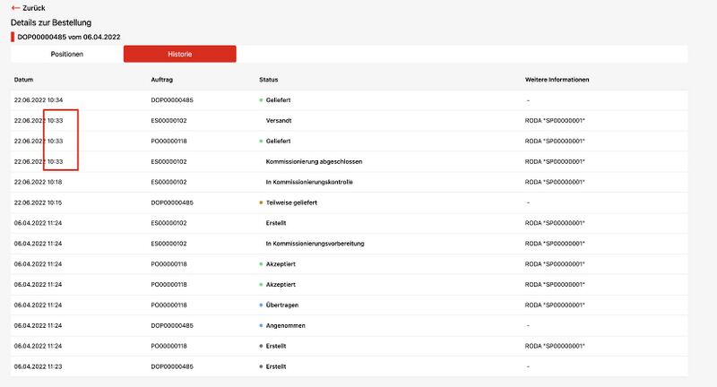Click green Geliefert dot in PO00000118 row
717x387 pixels.
click(x=260, y=142)
